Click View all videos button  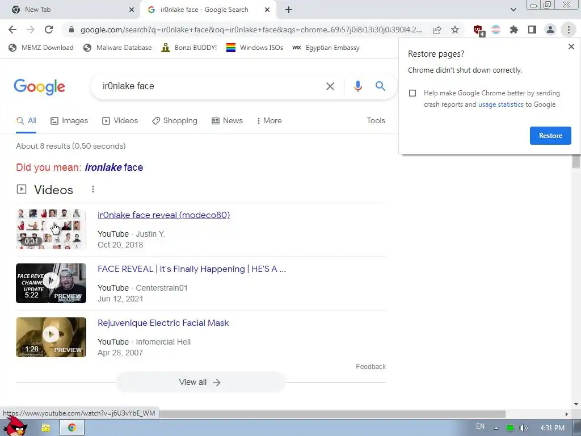pyautogui.click(x=201, y=382)
